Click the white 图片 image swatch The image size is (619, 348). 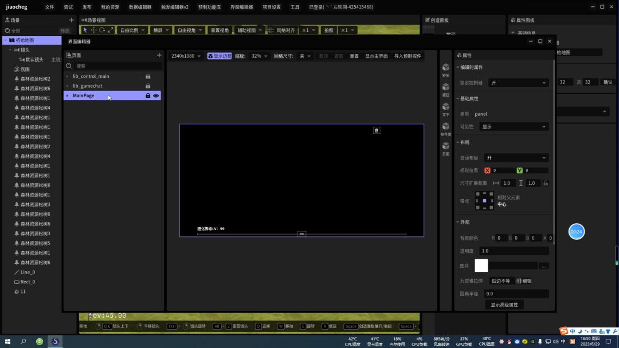(x=481, y=266)
